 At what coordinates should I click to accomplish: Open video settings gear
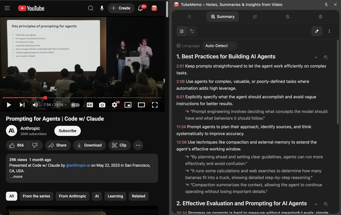point(115,105)
